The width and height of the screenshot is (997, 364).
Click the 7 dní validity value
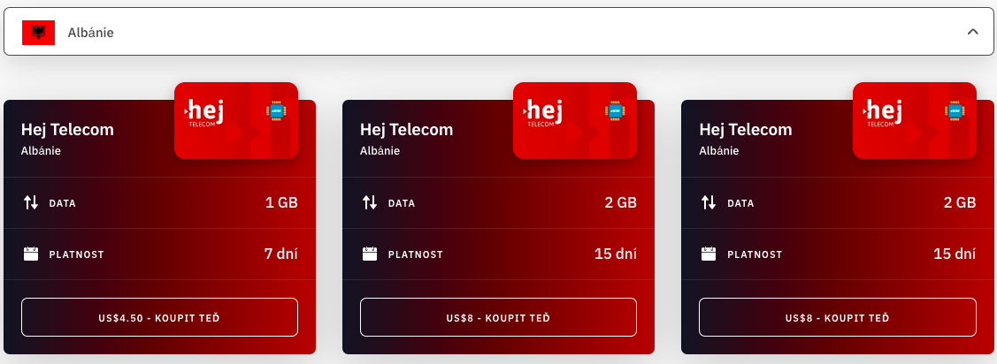coord(280,254)
